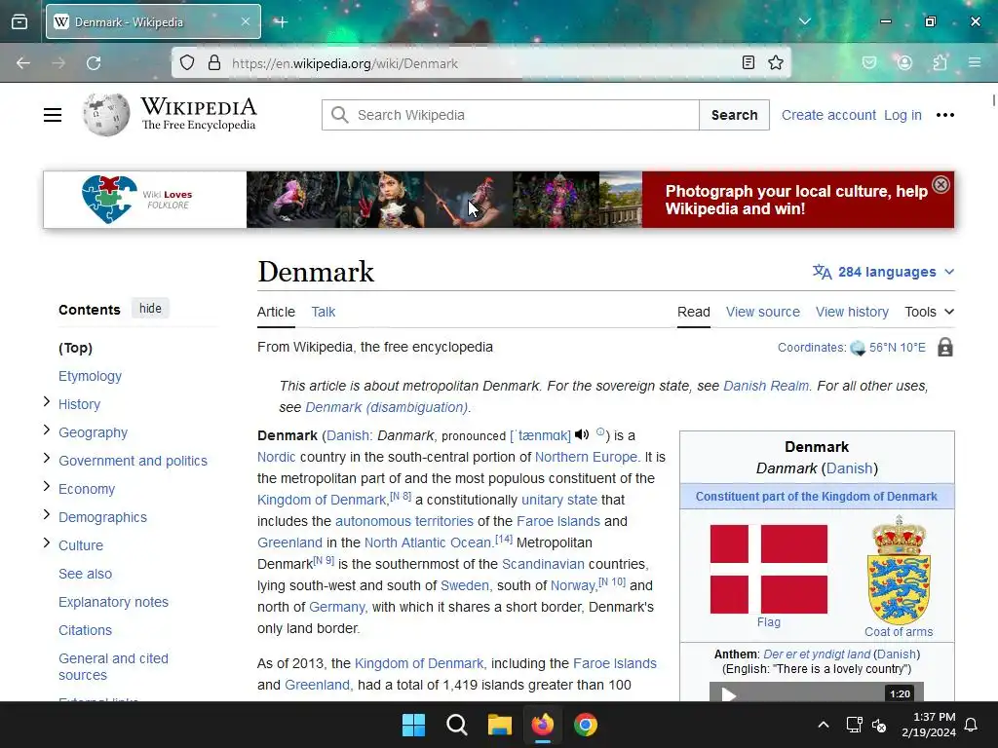This screenshot has height=748, width=998.
Task: Open the View source tab
Action: pyautogui.click(x=763, y=312)
